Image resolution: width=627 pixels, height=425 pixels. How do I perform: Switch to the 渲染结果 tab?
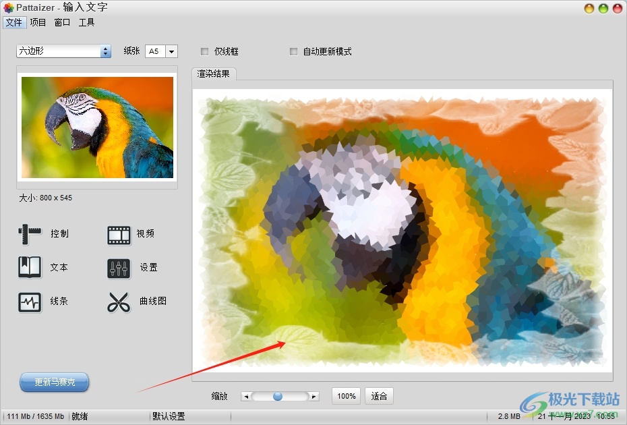(214, 74)
